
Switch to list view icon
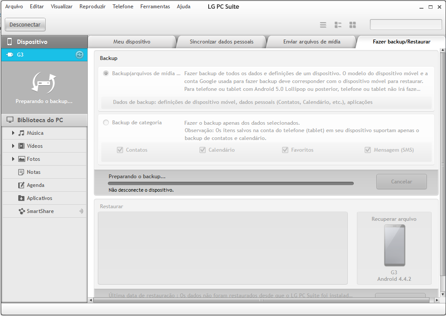pos(323,25)
